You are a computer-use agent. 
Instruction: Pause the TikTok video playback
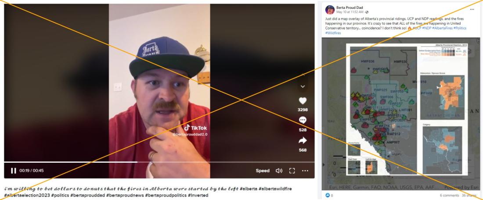14,171
